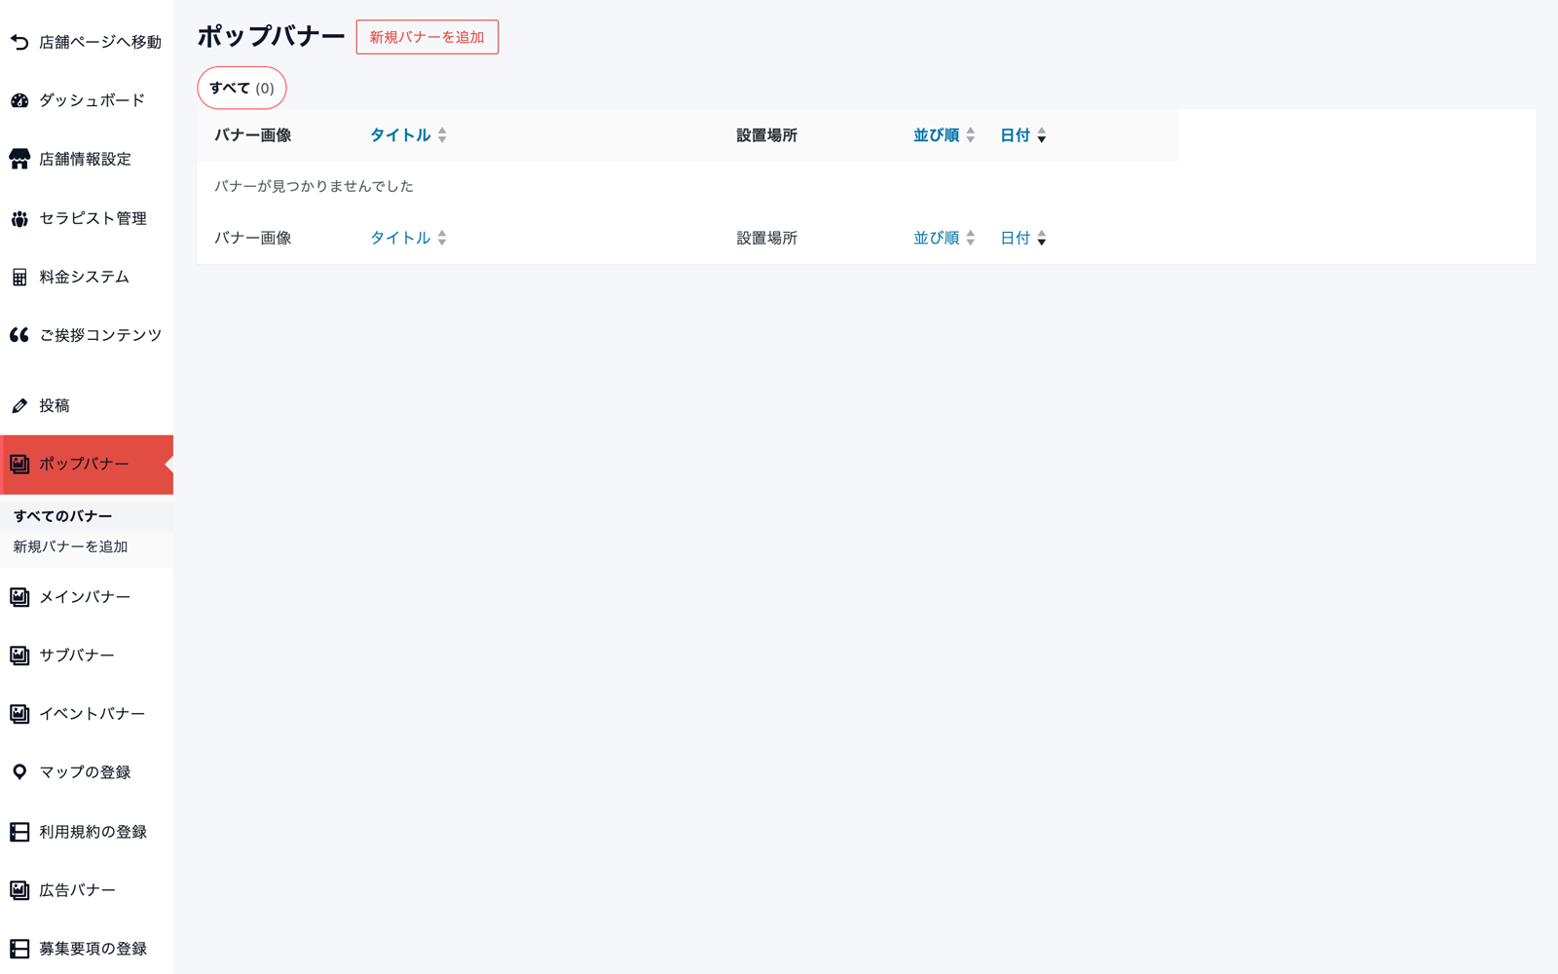Click the 利用規約の登録 list icon
The width and height of the screenshot is (1558, 974).
point(19,832)
